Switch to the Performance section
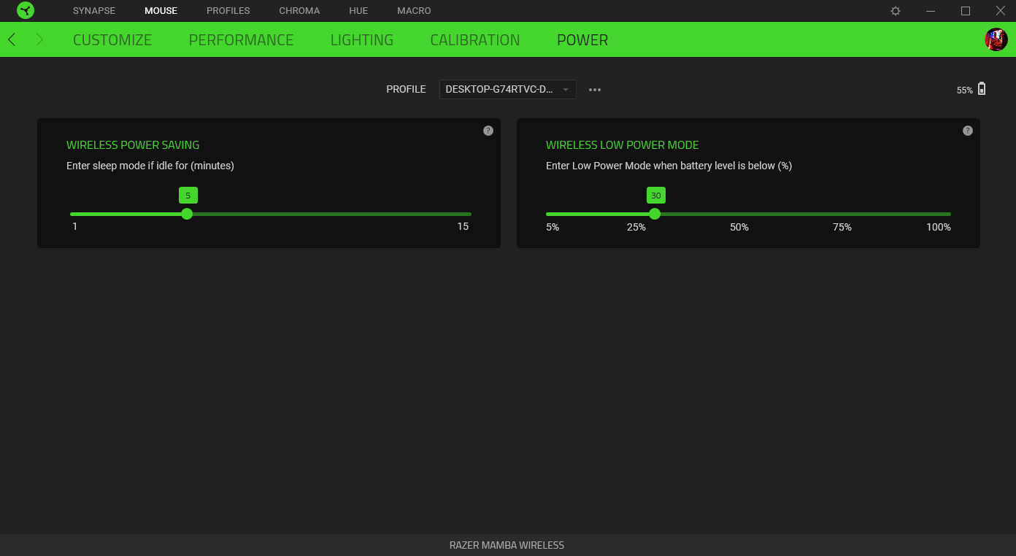Viewport: 1016px width, 556px height. [241, 40]
